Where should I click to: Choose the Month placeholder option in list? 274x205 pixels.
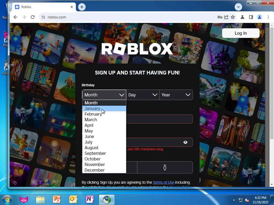[x=104, y=103]
